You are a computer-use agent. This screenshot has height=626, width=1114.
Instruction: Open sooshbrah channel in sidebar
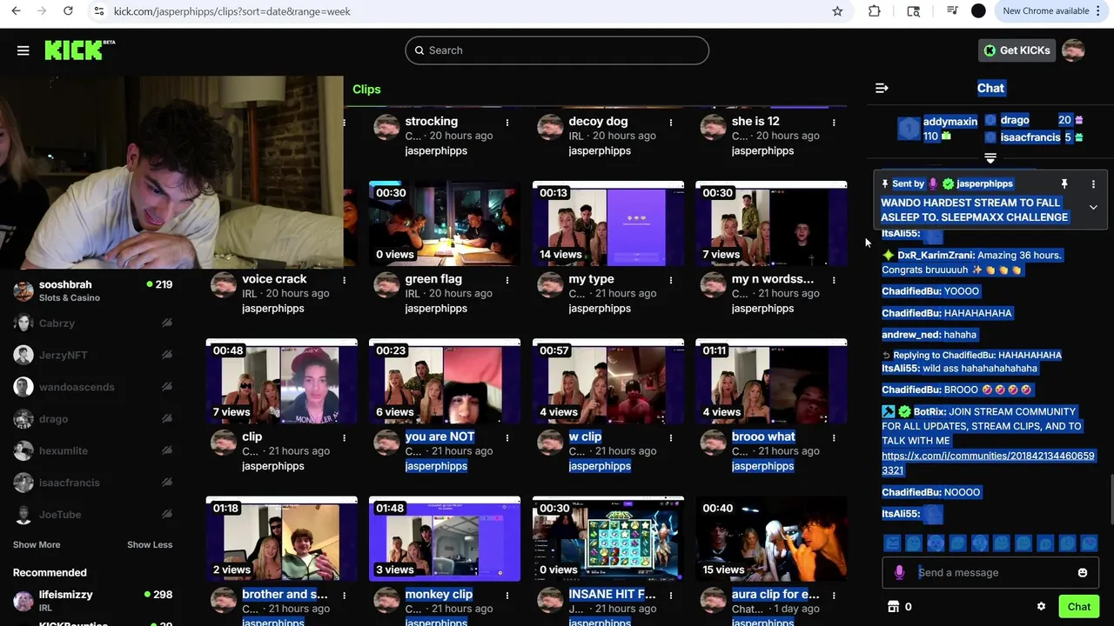(92, 290)
